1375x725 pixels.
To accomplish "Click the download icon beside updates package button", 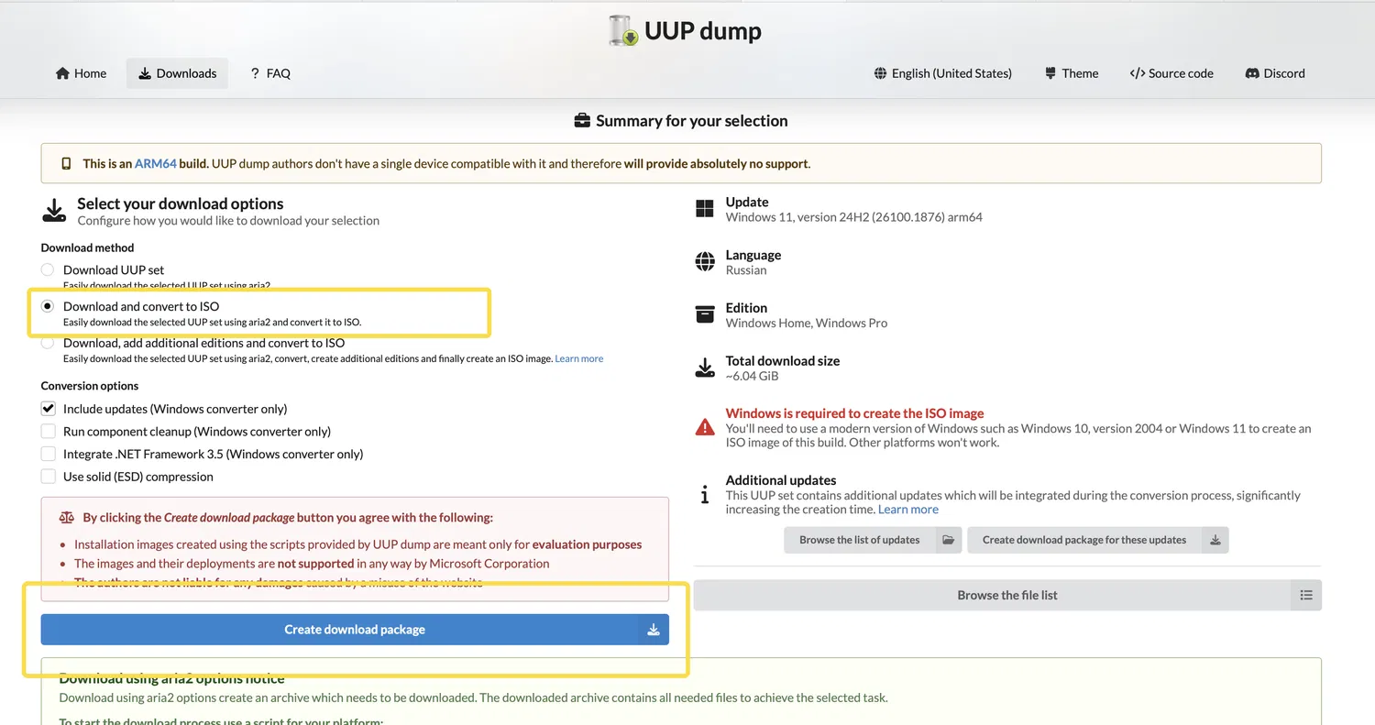I will click(1215, 540).
